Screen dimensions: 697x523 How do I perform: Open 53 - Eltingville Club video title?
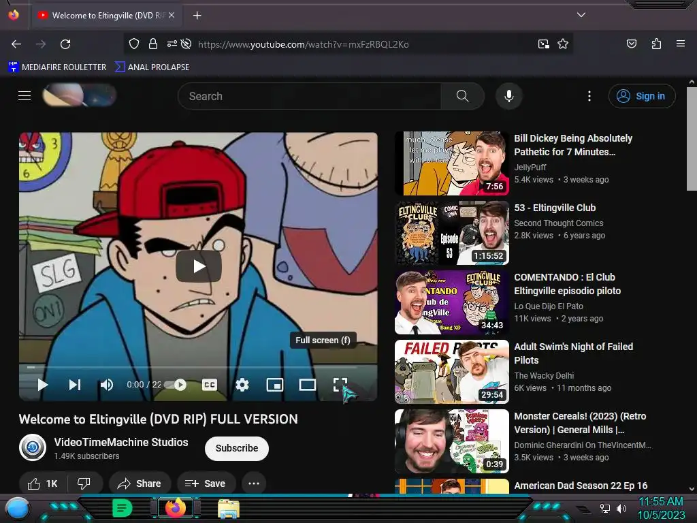point(555,208)
